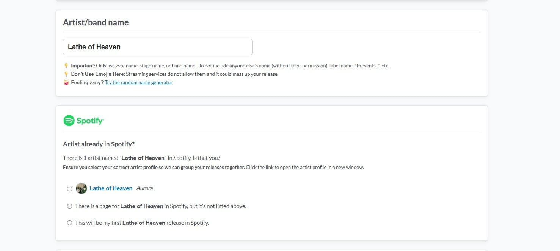560x251 pixels.
Task: Click the 'Artist already in Spotify?' heading
Action: pos(99,144)
